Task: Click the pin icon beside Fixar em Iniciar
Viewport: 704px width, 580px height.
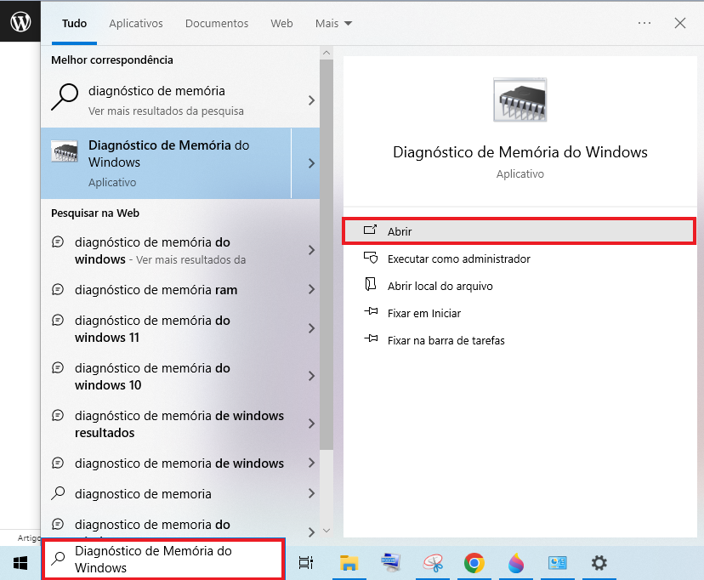Action: 371,311
